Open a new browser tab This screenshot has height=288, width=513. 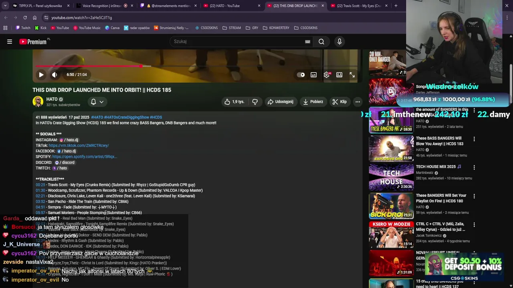396,6
